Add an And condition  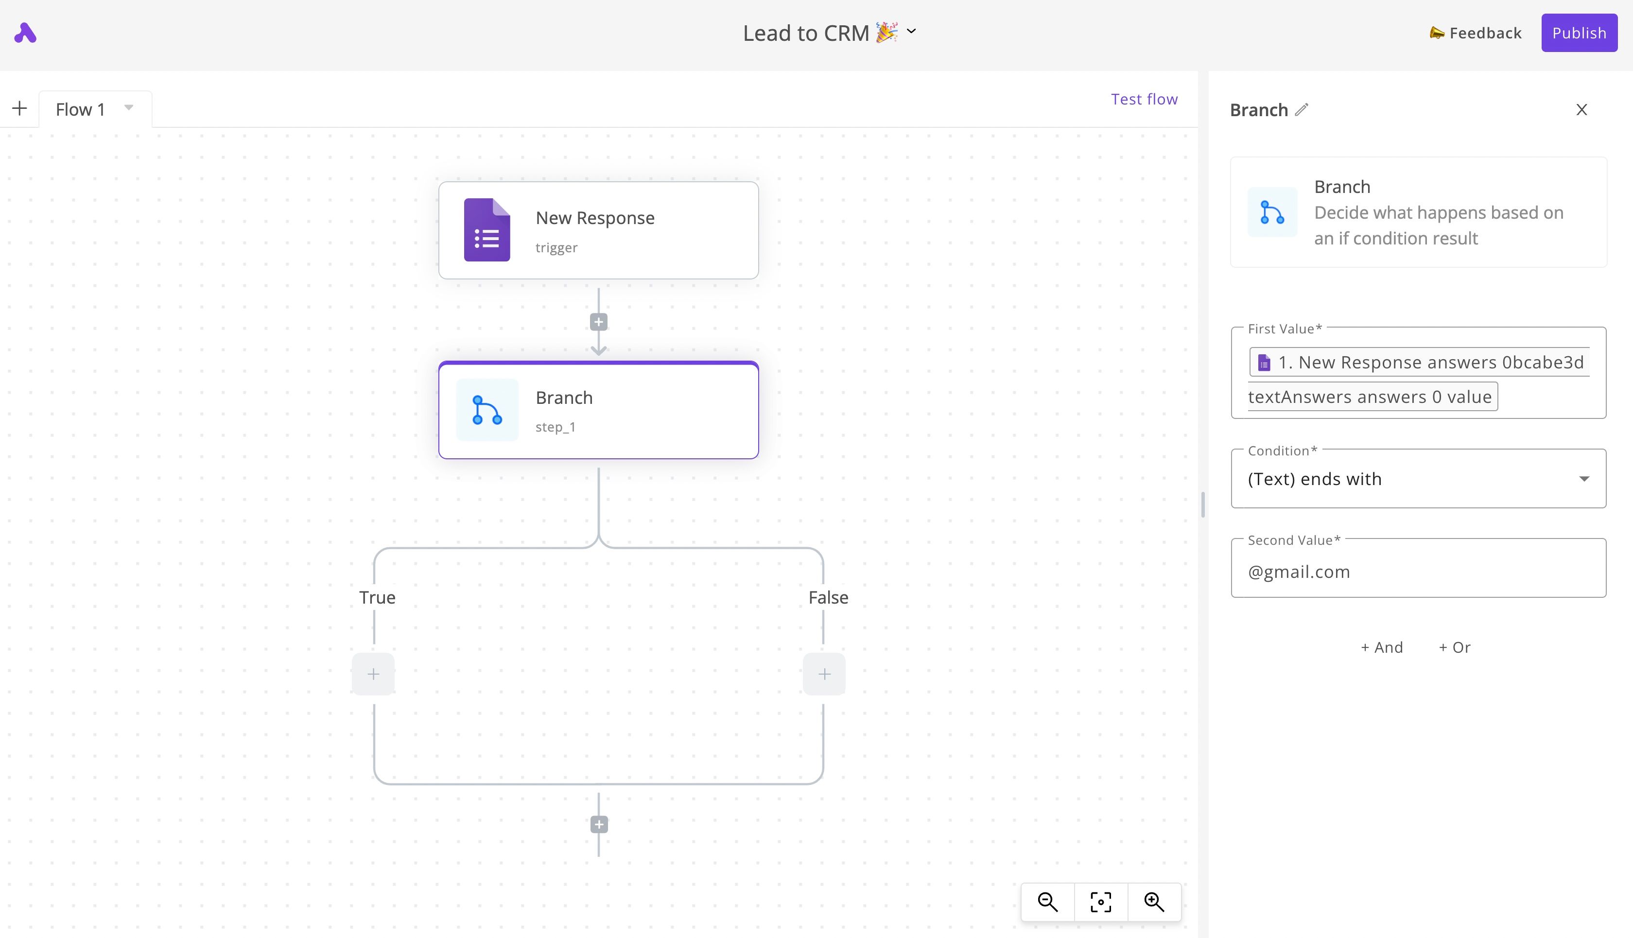pos(1382,647)
